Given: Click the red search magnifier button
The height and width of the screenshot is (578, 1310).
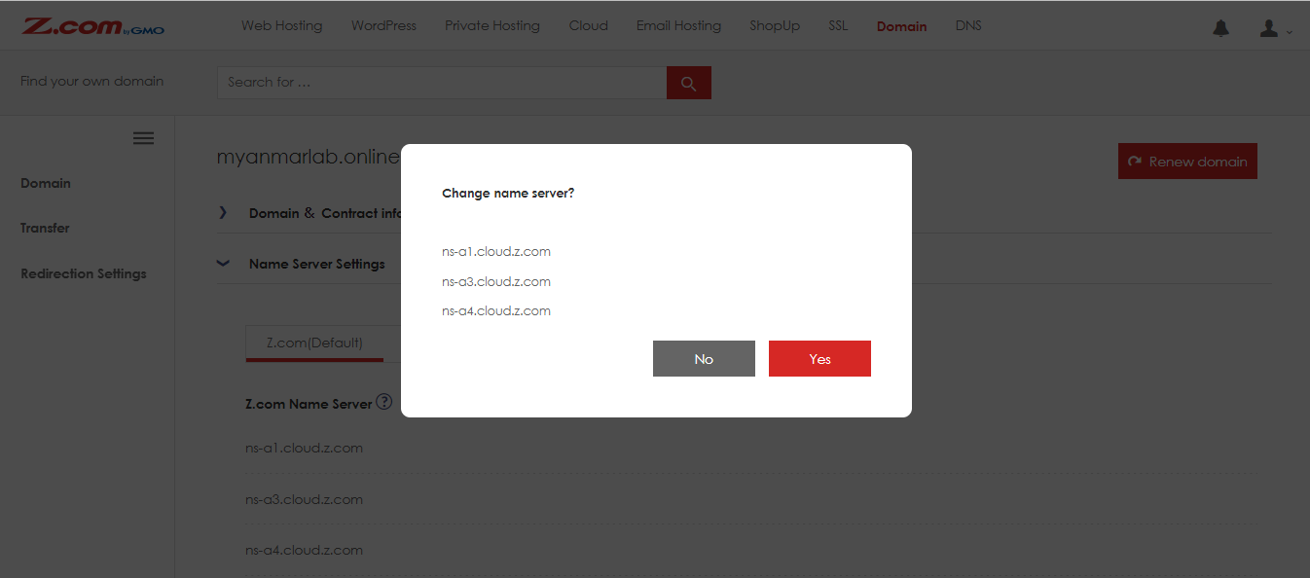Looking at the screenshot, I should 689,83.
